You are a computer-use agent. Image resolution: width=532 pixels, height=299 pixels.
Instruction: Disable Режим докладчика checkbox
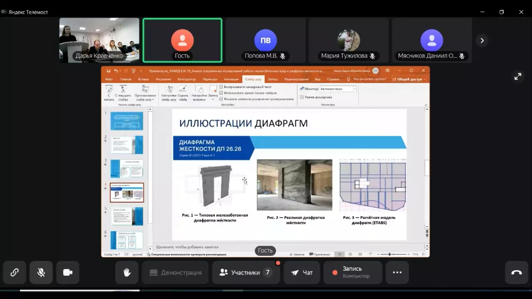(302, 97)
